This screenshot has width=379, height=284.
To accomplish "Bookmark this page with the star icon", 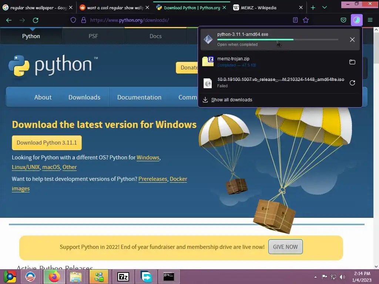I will 306,20.
